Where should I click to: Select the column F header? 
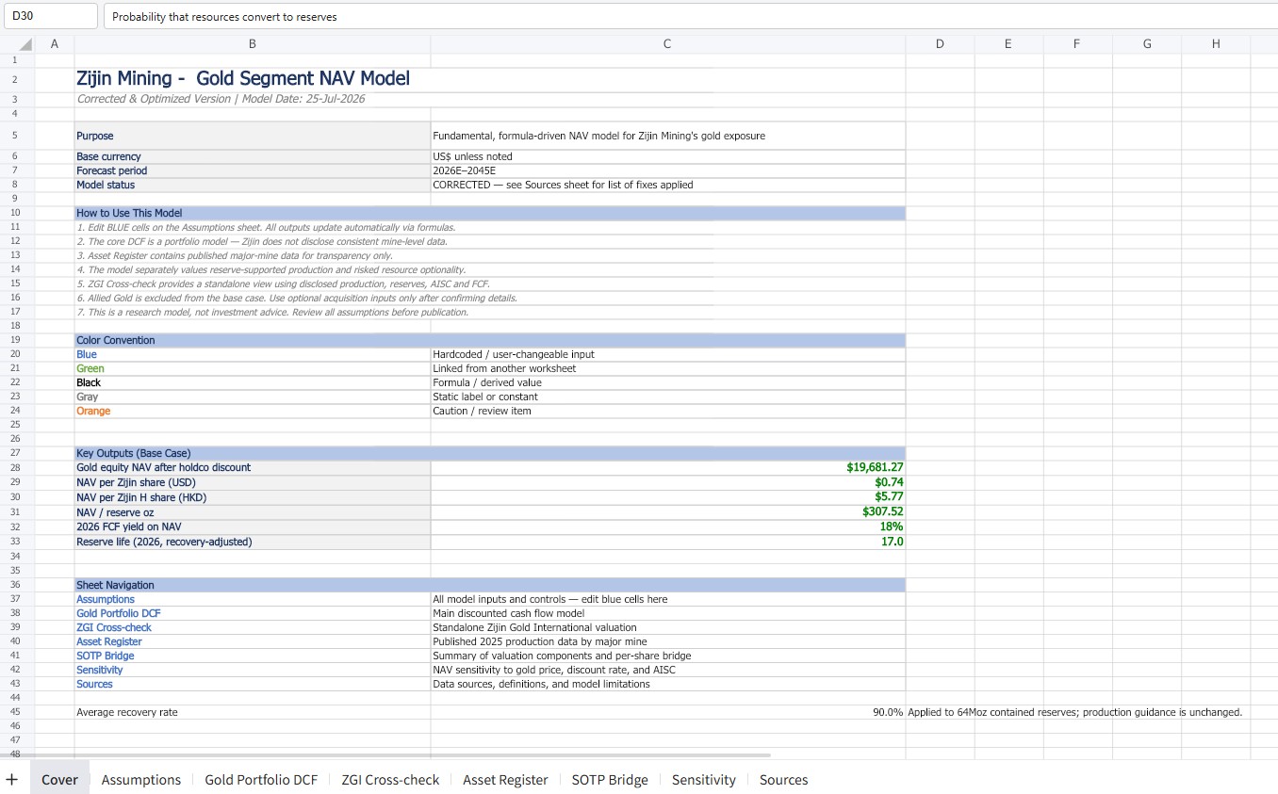1077,43
